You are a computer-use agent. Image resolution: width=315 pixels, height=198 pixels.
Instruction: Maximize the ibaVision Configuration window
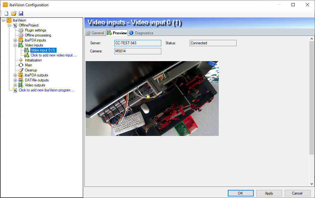[293, 5]
